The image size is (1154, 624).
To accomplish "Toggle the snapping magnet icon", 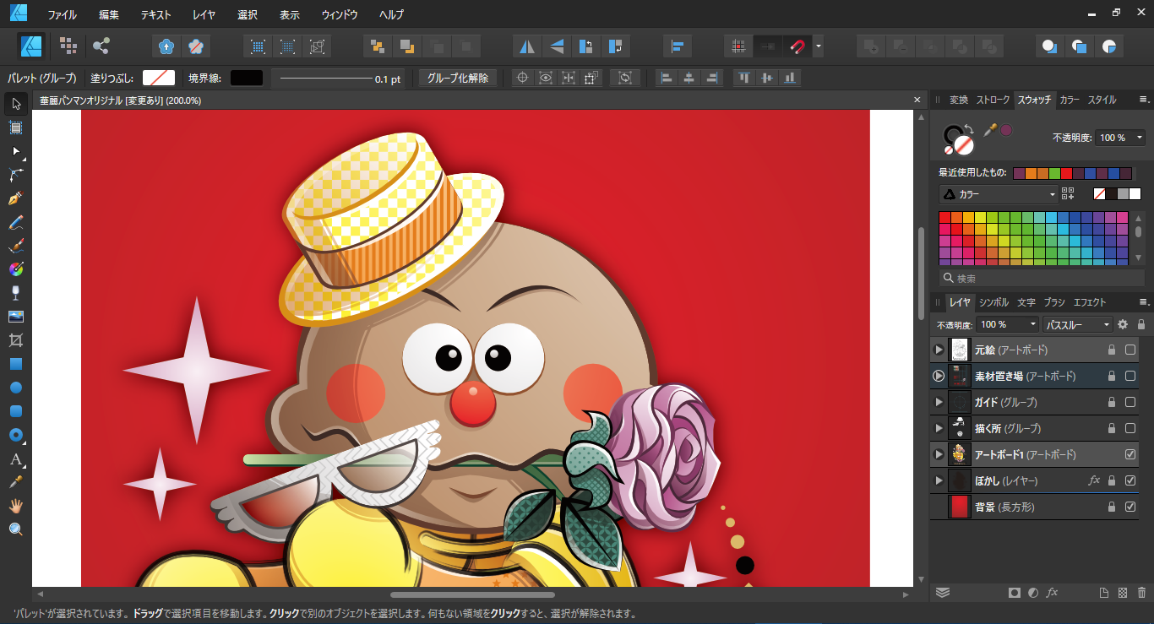I will (x=796, y=46).
